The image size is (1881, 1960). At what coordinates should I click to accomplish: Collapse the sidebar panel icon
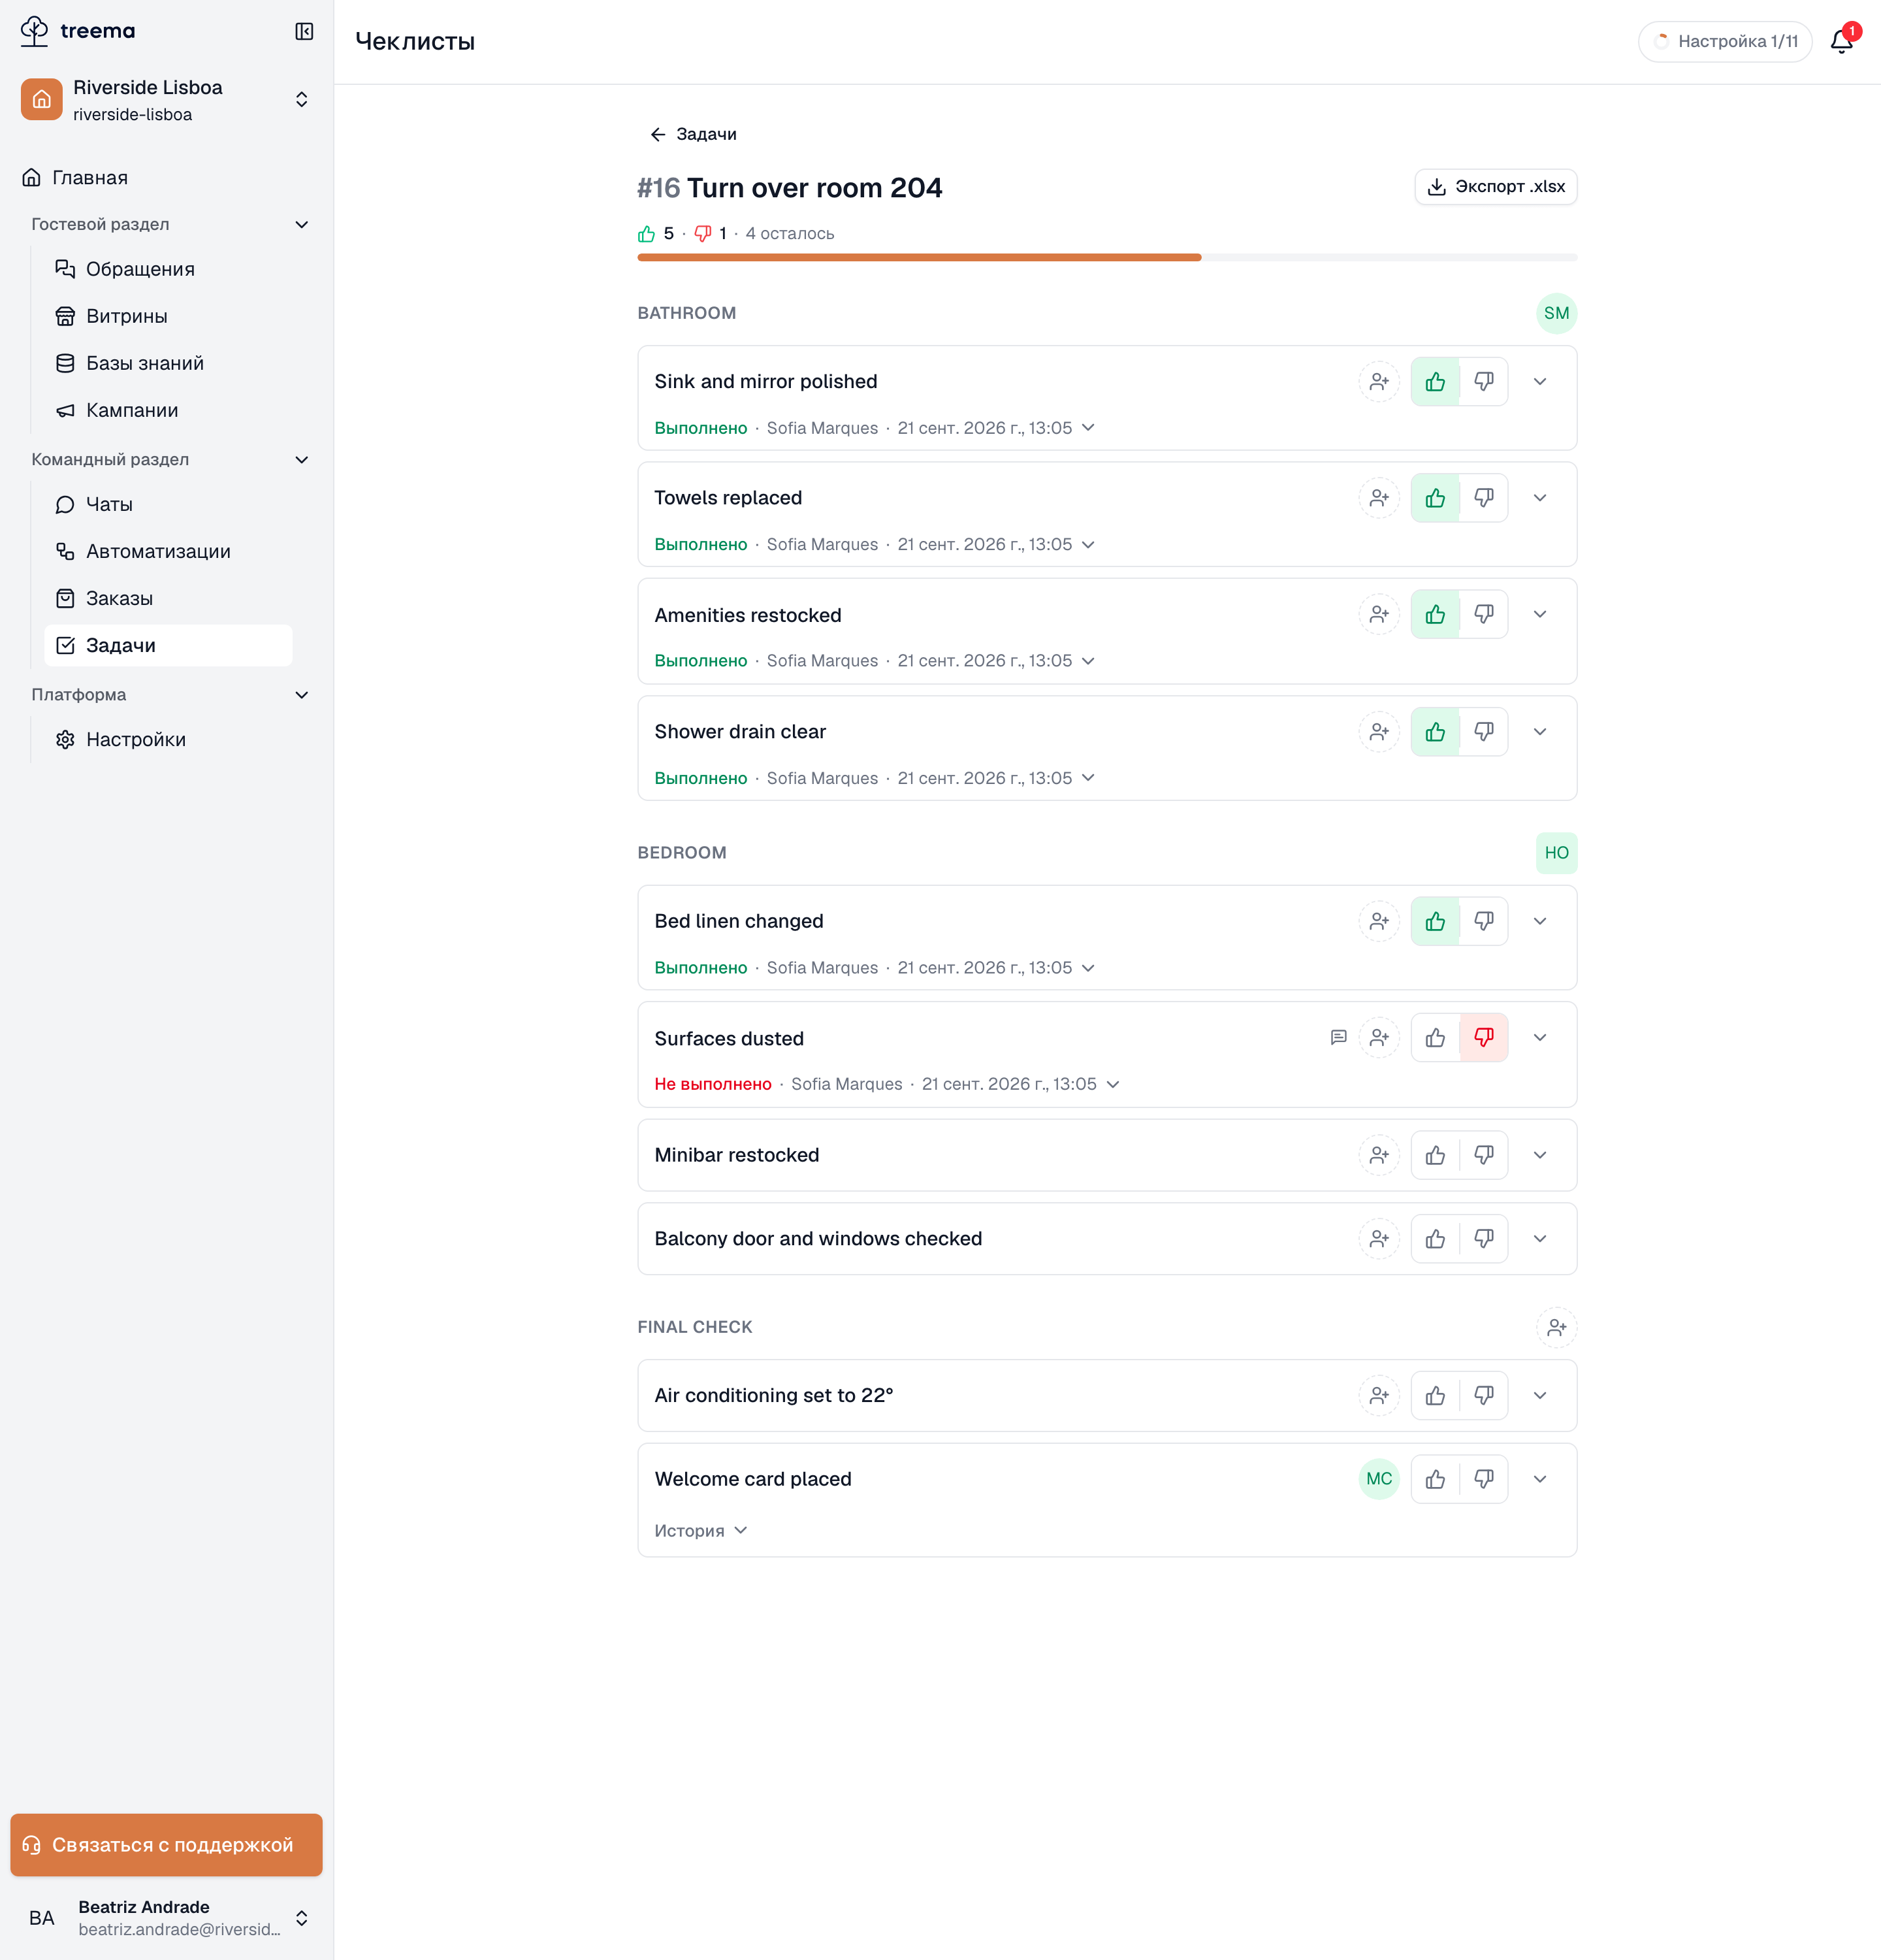[304, 31]
